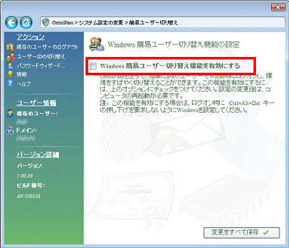Click the light bulb 情報 icon
This screenshot has width=289, height=248.
[x=10, y=74]
